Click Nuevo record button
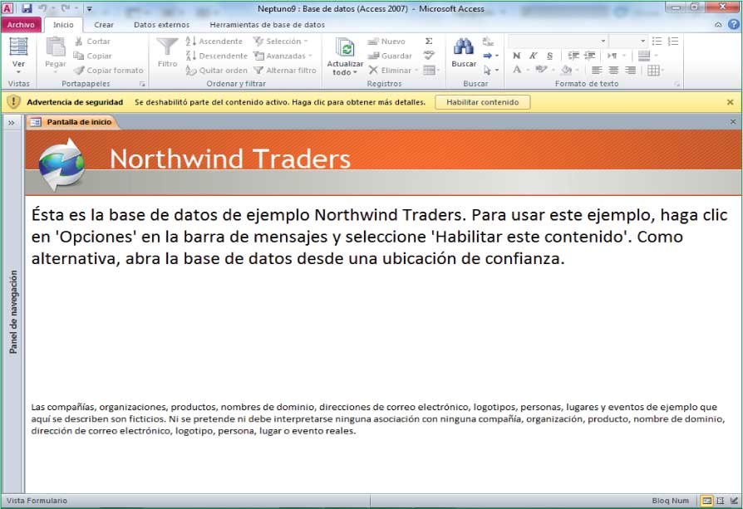743x509 pixels. tap(386, 42)
